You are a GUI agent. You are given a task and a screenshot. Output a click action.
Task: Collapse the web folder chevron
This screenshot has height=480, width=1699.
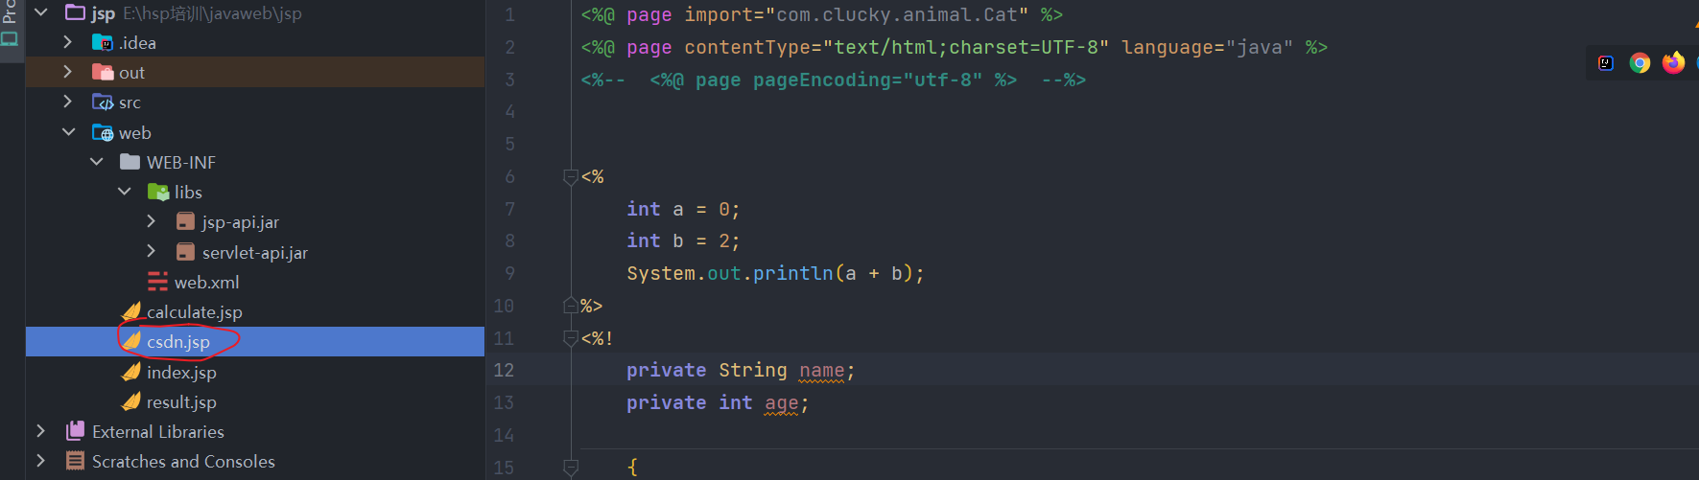coord(69,132)
